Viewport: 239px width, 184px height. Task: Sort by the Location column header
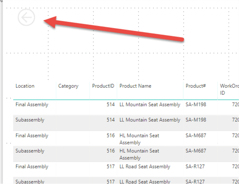[x=25, y=86]
